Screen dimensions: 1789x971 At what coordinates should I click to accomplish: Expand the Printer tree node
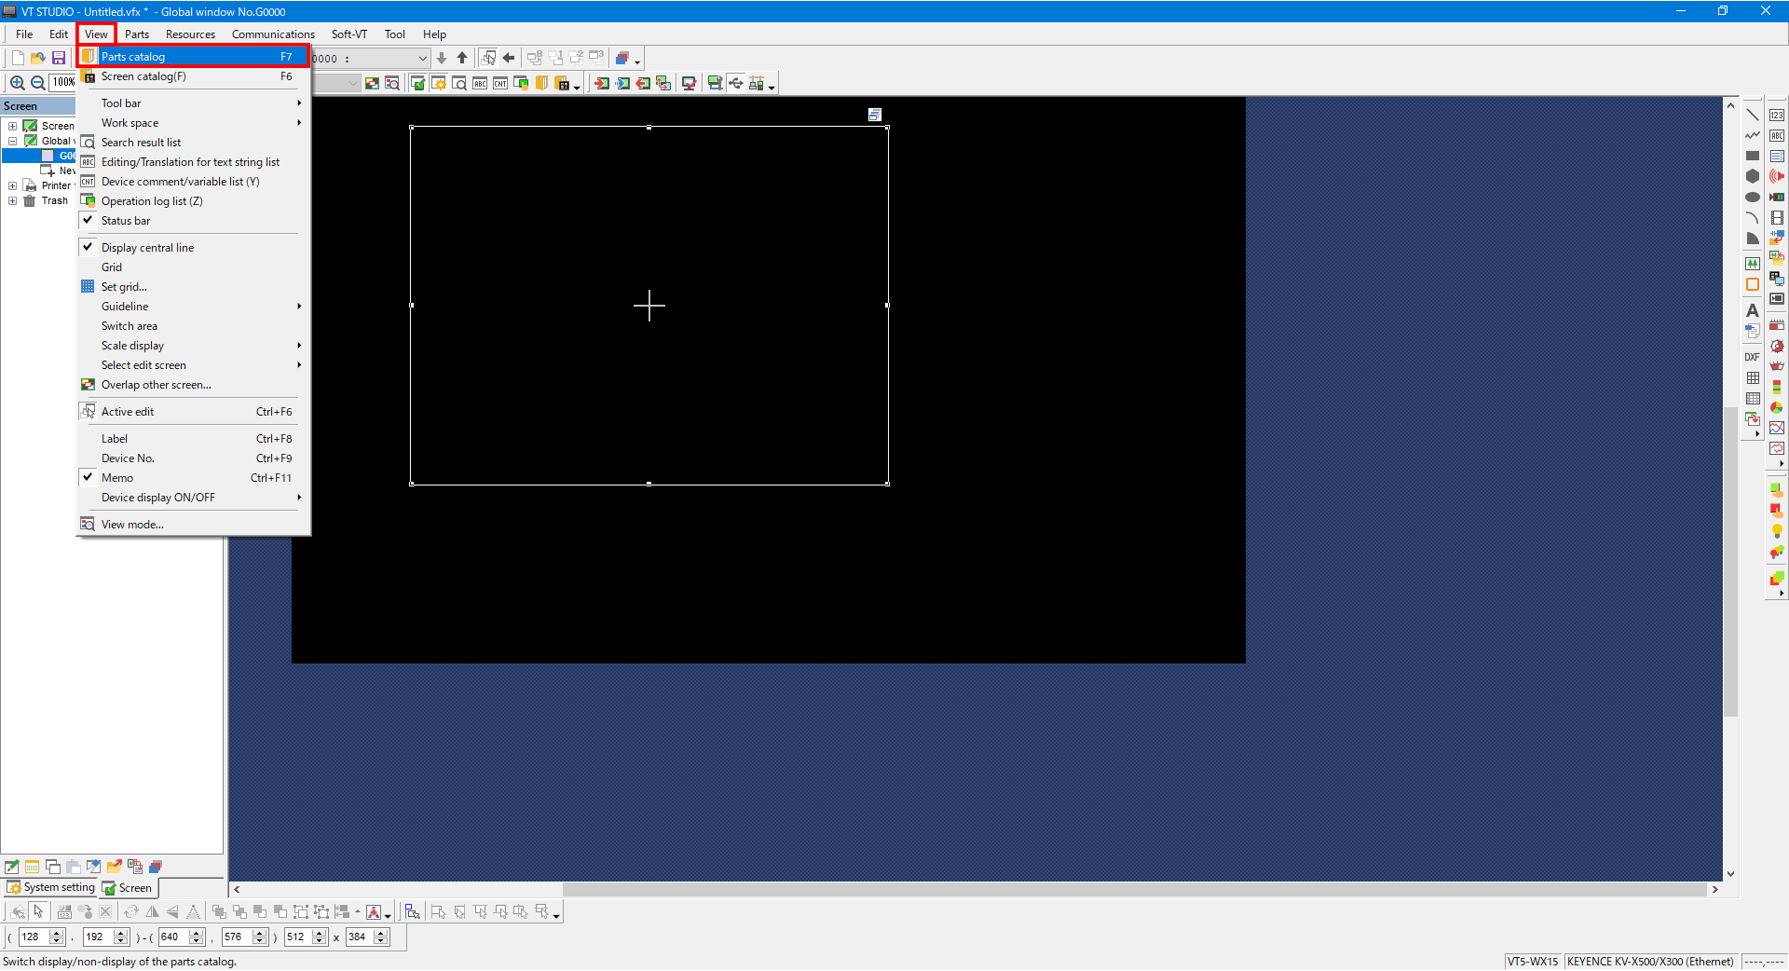click(12, 185)
